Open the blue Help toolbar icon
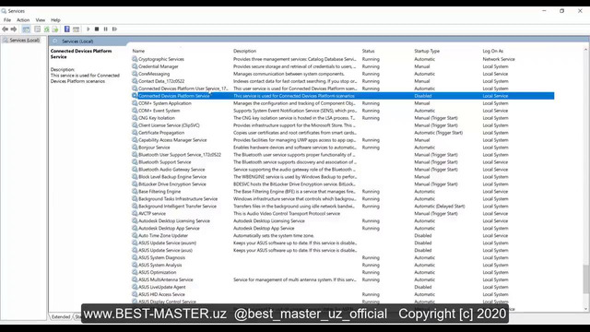The width and height of the screenshot is (590, 332). click(x=67, y=29)
